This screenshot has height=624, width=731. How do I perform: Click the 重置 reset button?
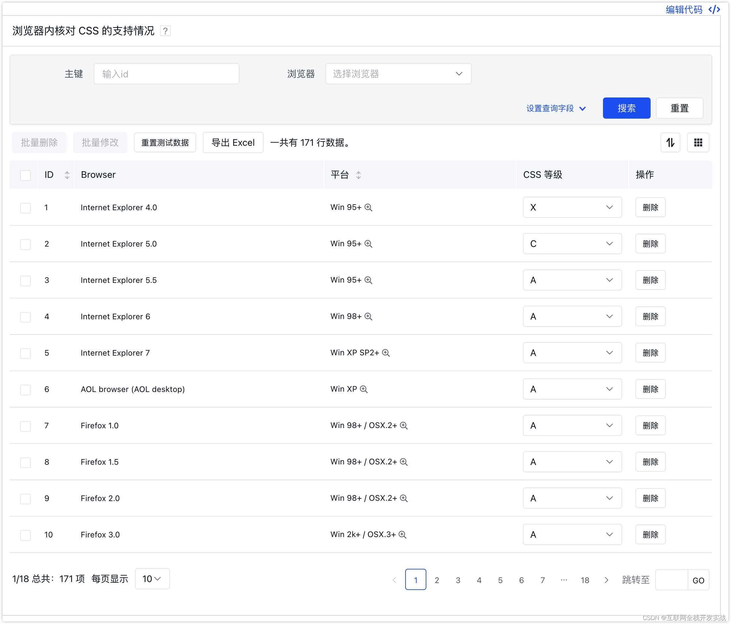[x=679, y=108]
